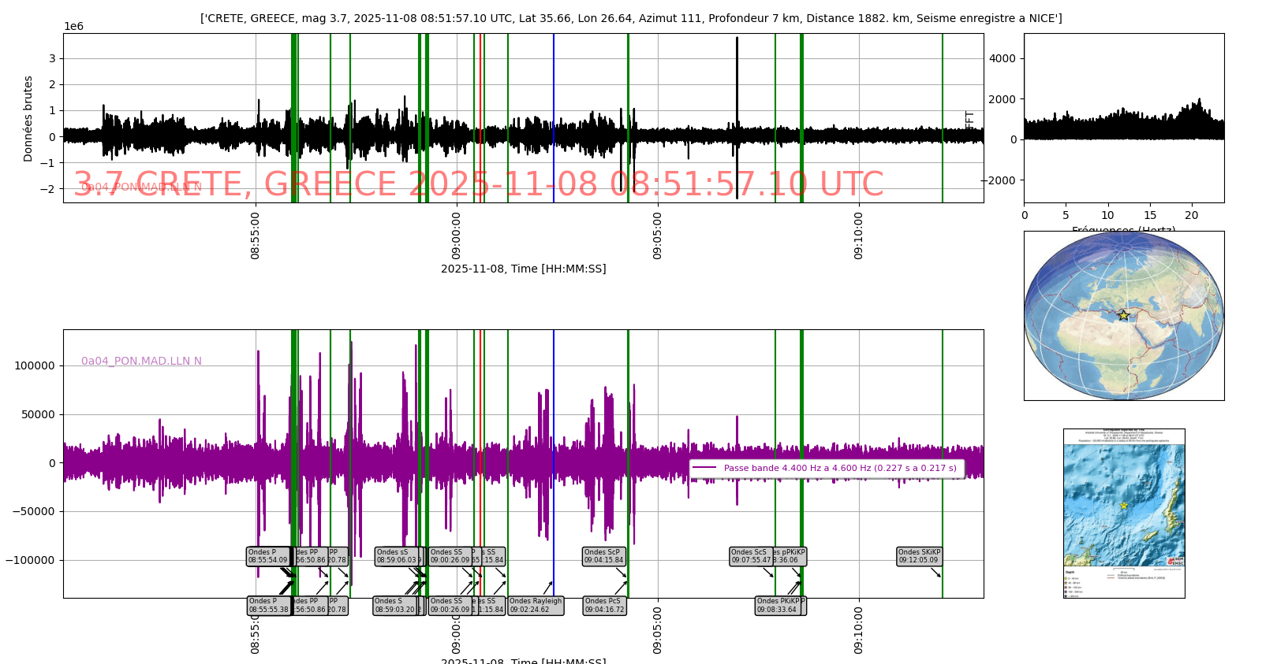
Task: Click the Ondes P 08:55:54.09 annotation
Action: click(268, 556)
